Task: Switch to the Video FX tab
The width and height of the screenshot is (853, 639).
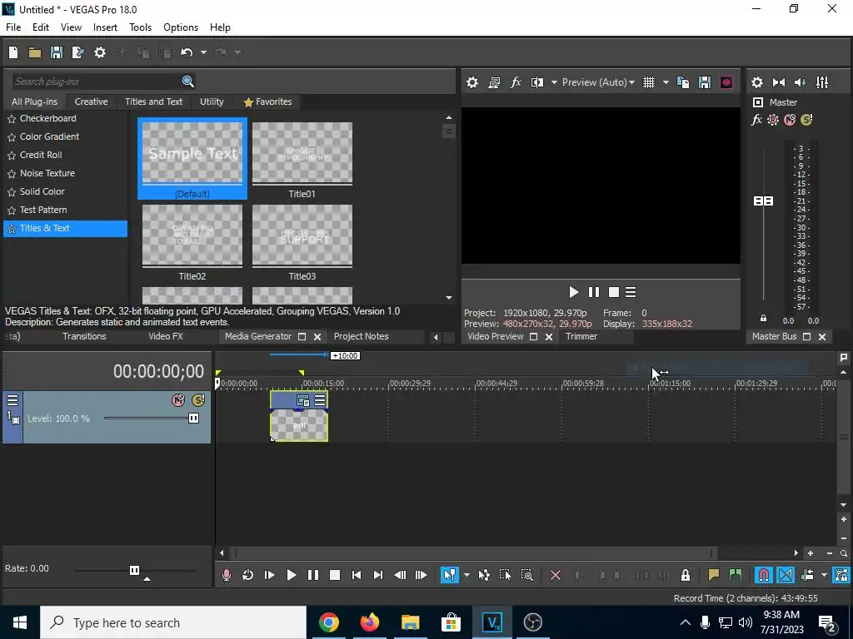Action: [166, 336]
